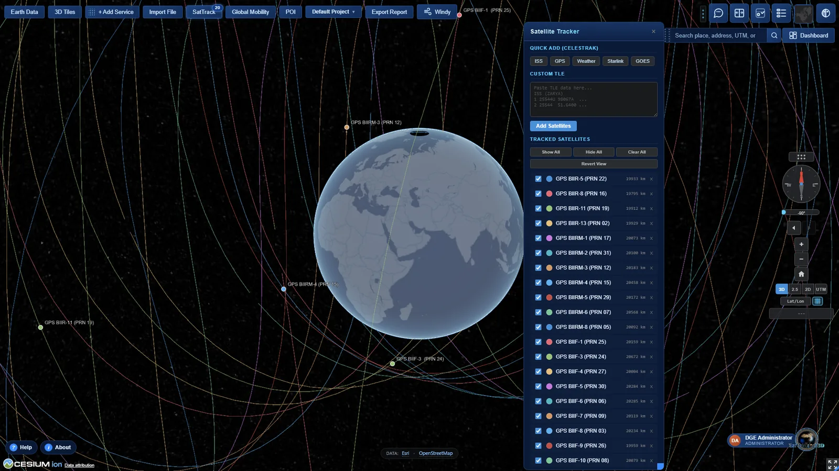Quick add GOES satellites
Screen dimensions: 839x471
tap(642, 61)
